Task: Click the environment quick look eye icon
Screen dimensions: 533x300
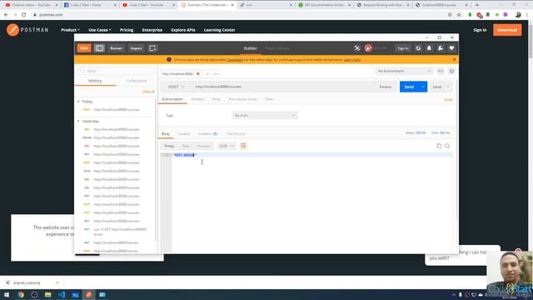Action: (x=441, y=71)
